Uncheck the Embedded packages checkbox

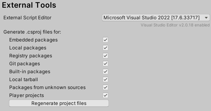click(106, 40)
